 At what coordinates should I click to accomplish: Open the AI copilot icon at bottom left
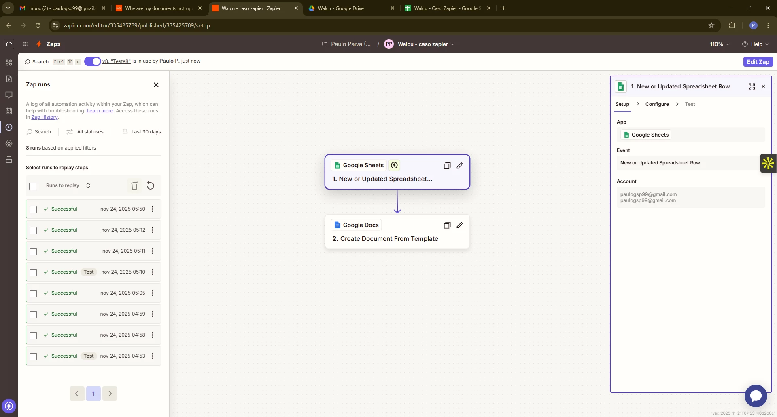(x=9, y=406)
